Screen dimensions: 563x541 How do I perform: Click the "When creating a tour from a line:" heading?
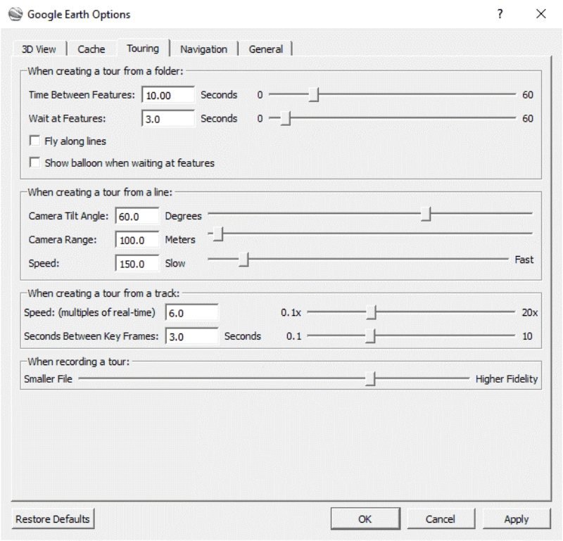point(100,193)
